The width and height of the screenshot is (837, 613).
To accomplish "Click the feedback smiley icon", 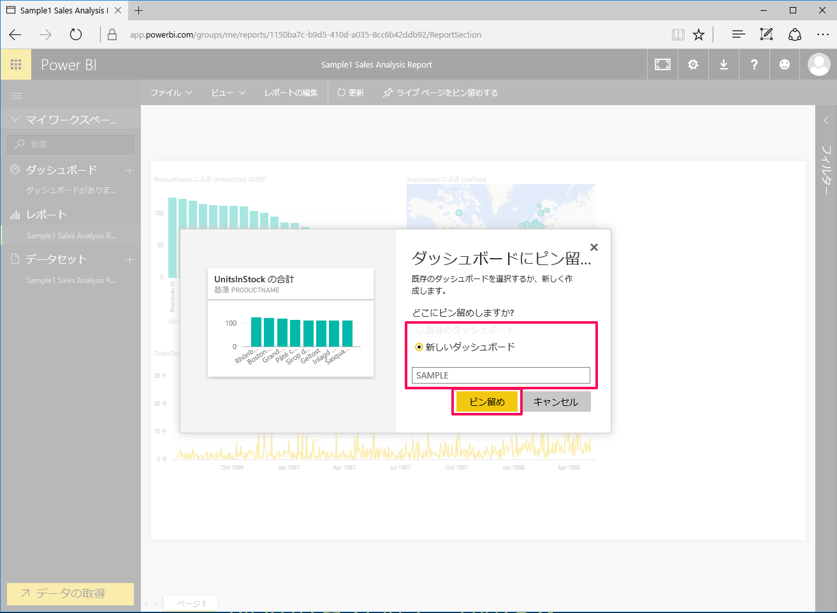I will point(785,64).
